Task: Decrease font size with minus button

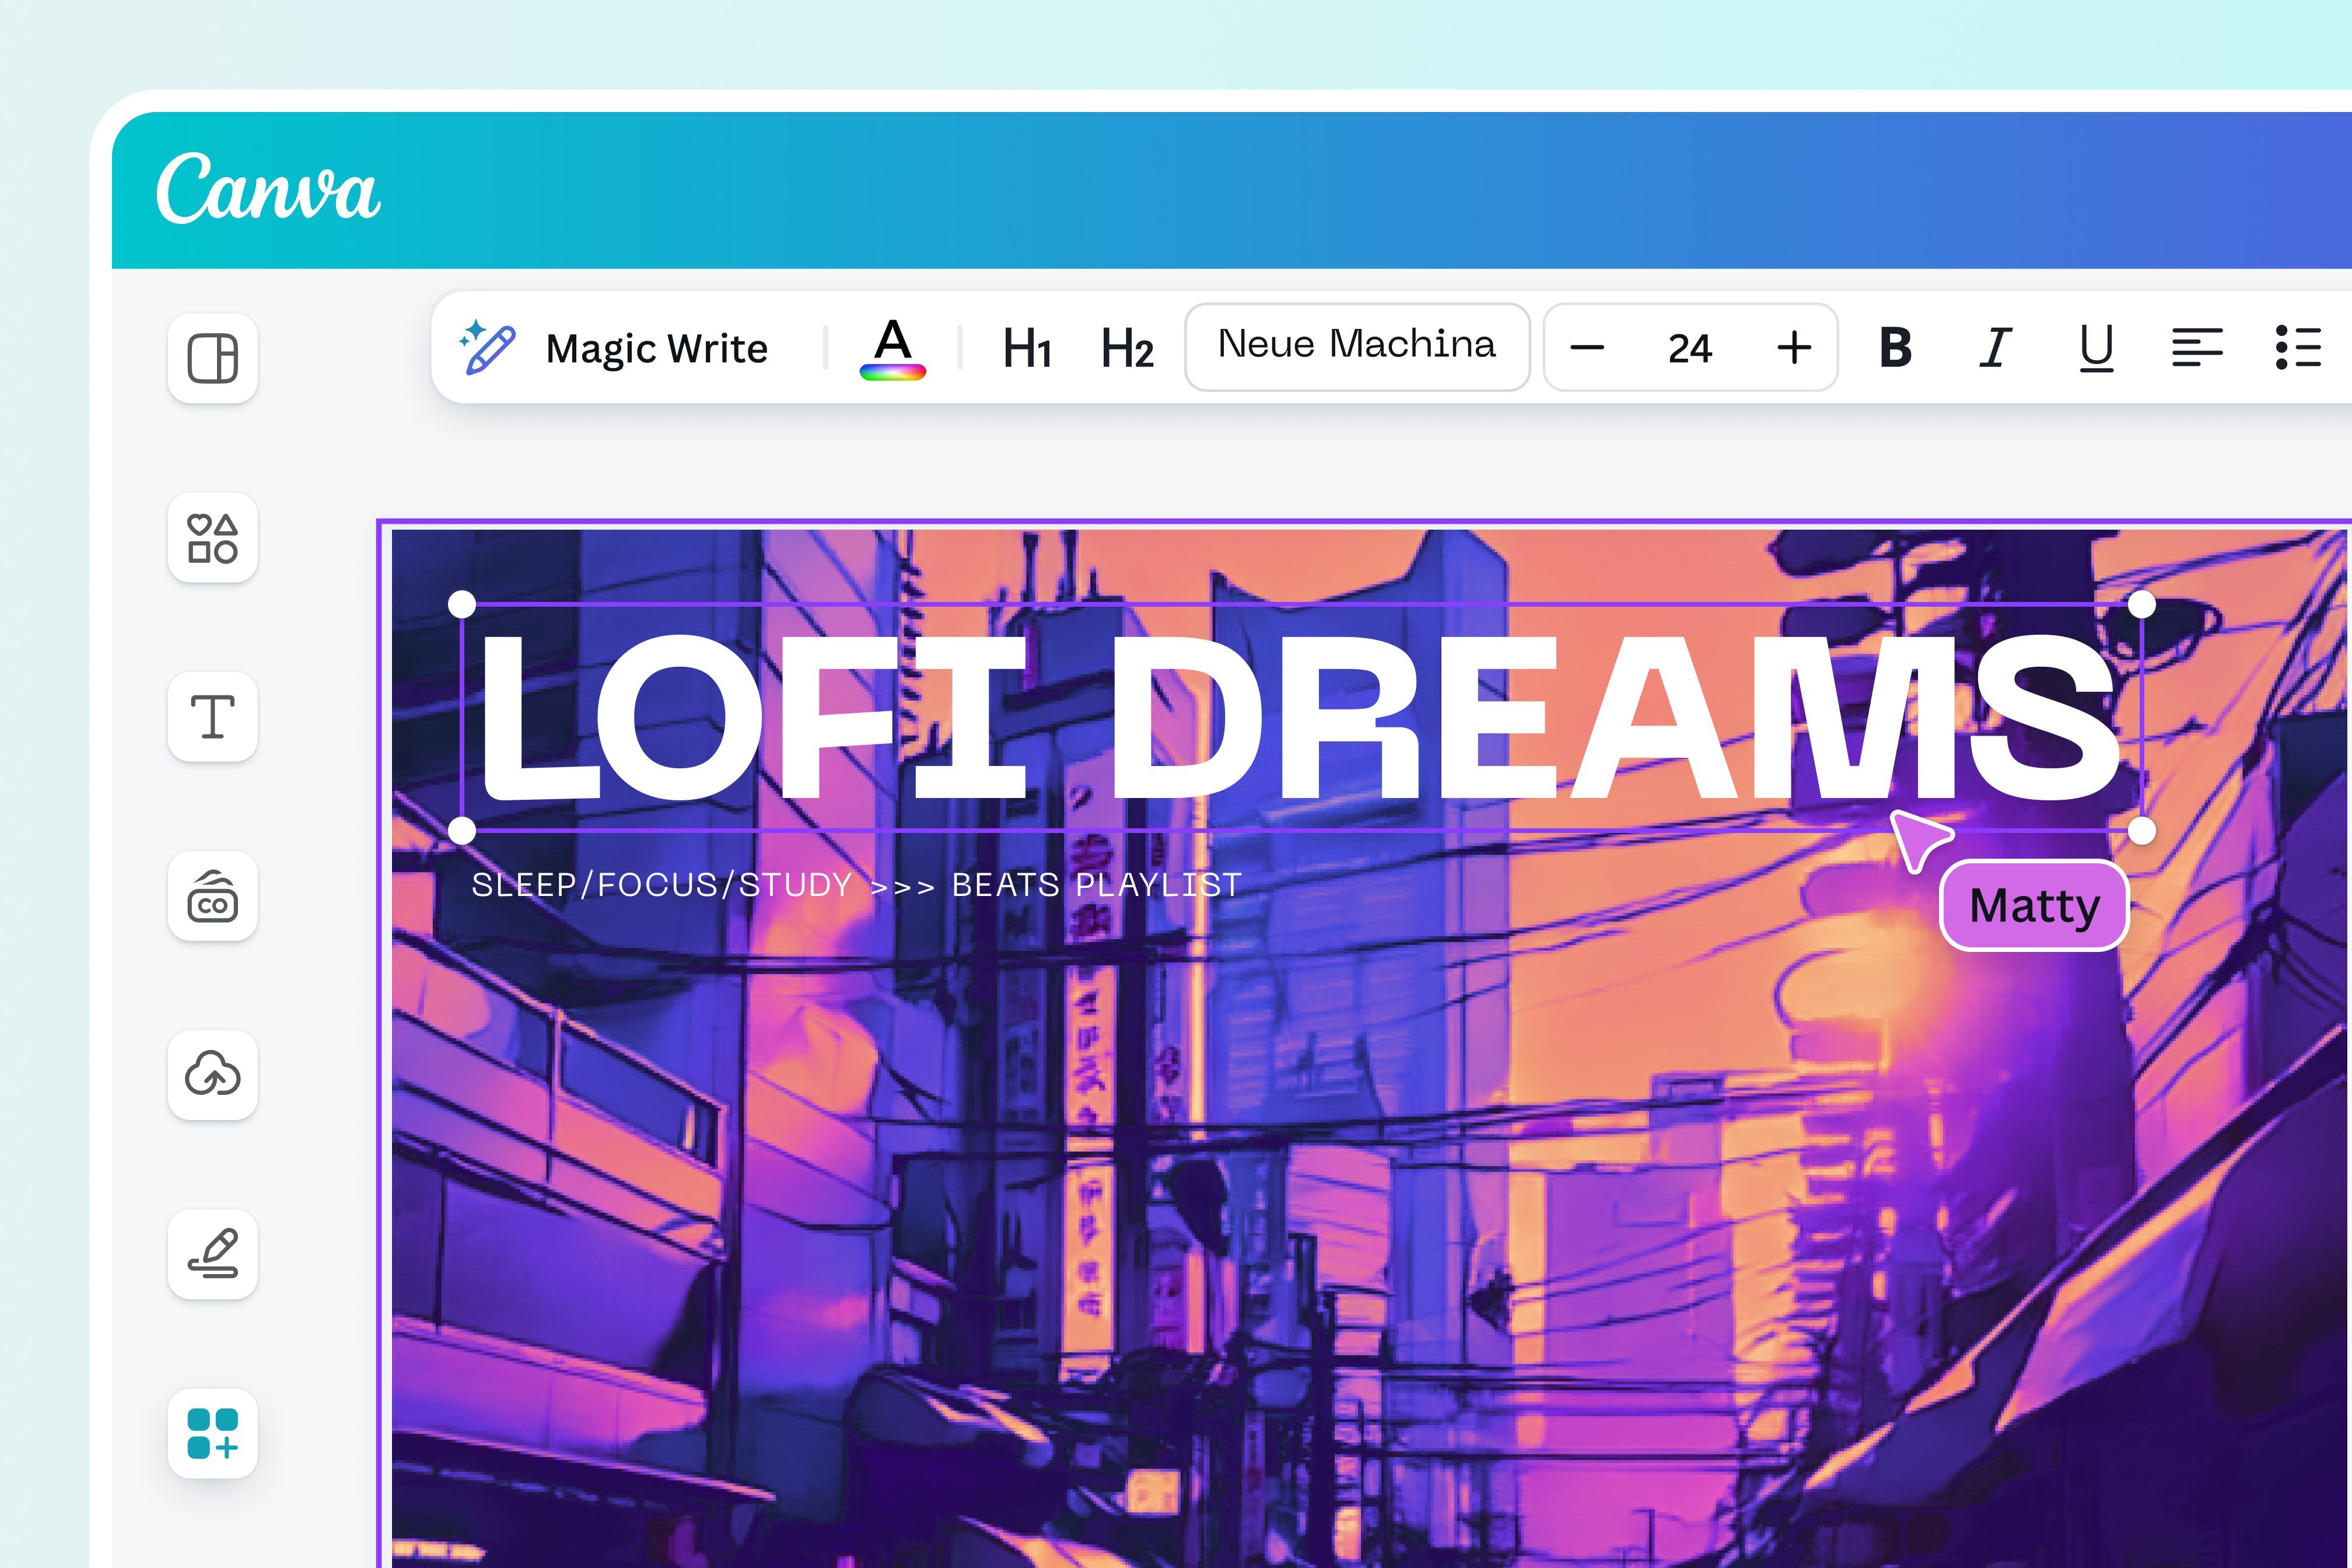Action: pos(1587,347)
